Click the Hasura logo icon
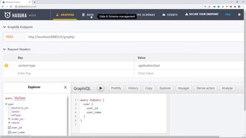The height and width of the screenshot is (138, 246). [x=7, y=15]
